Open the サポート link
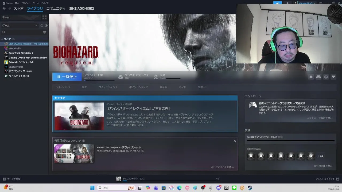 (x=203, y=87)
